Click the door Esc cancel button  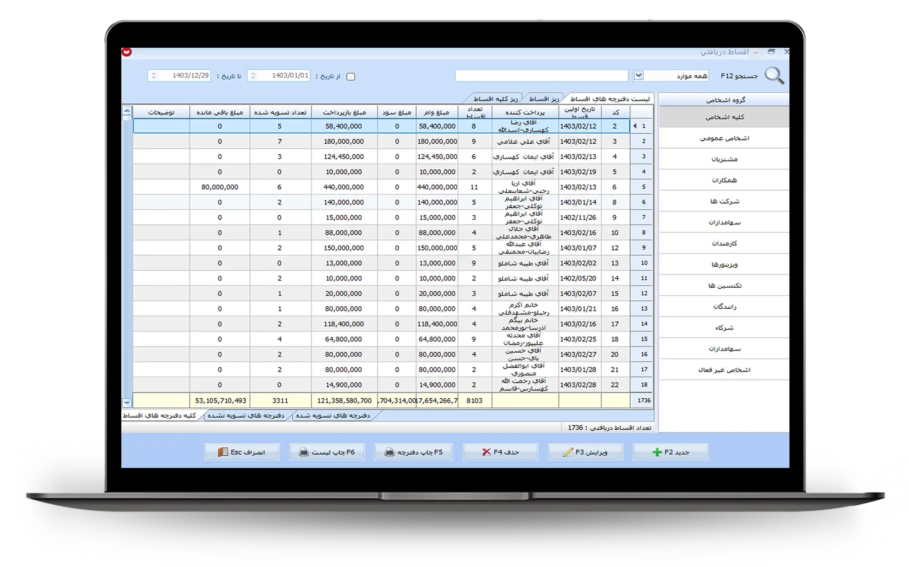(x=242, y=452)
